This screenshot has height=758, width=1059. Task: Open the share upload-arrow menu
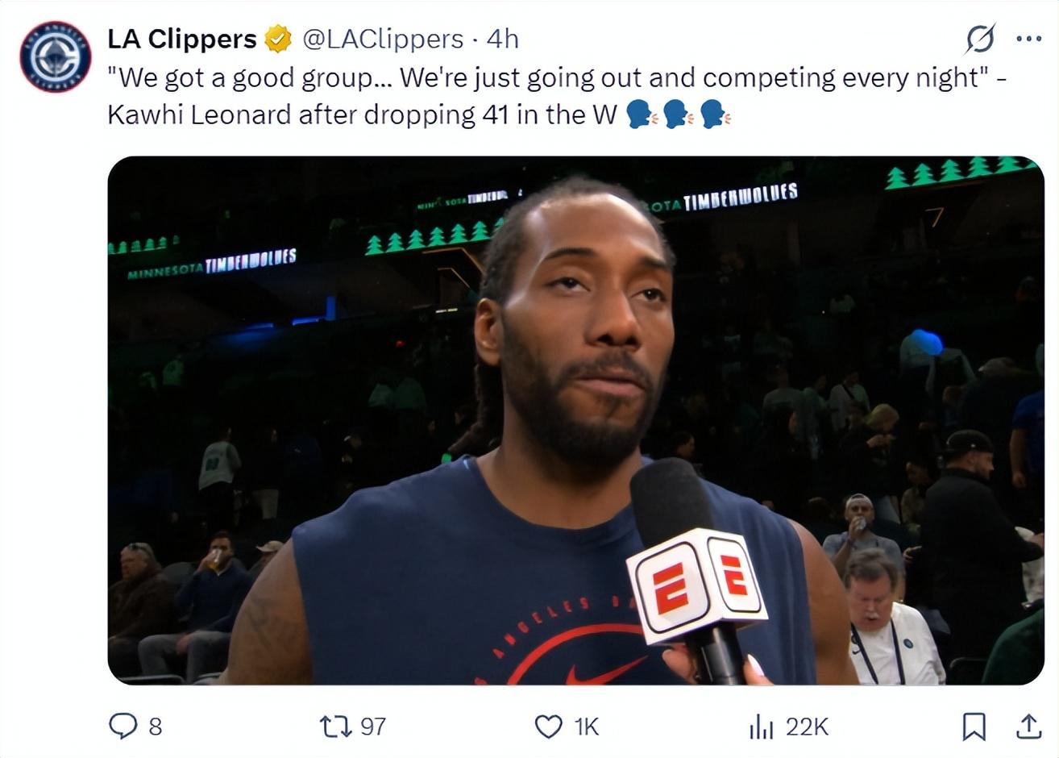click(x=1028, y=727)
